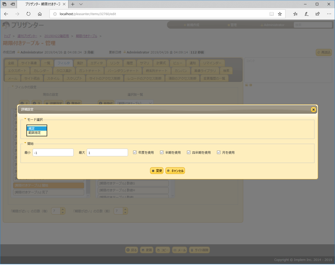This screenshot has height=265, width=335.
Task: Select [期限付きテーブル] 数値G list item
Action: [133, 183]
